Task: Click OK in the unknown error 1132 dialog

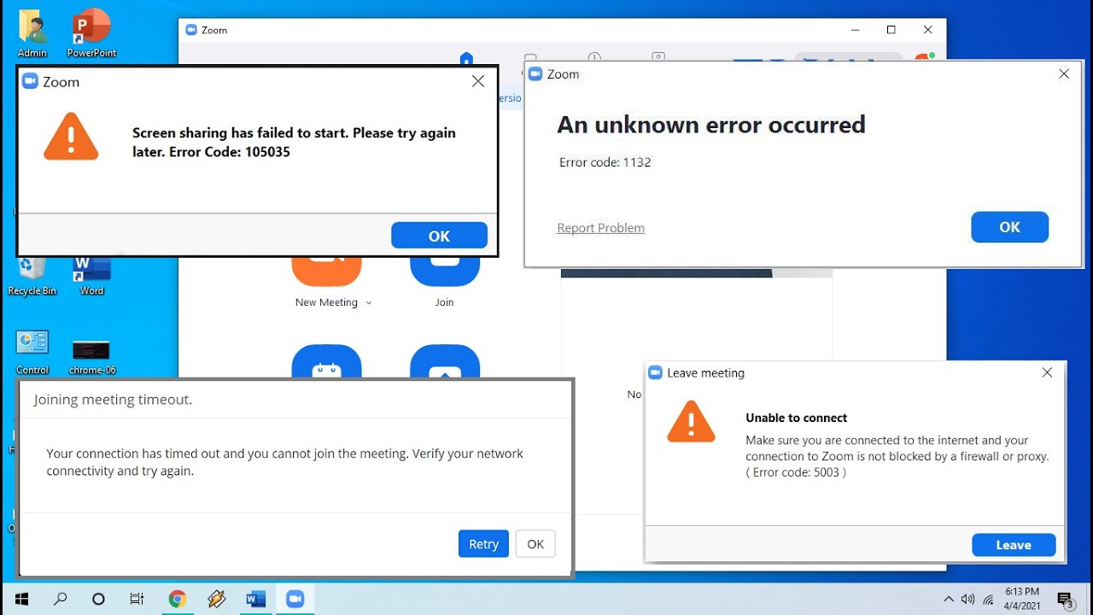Action: (1009, 227)
